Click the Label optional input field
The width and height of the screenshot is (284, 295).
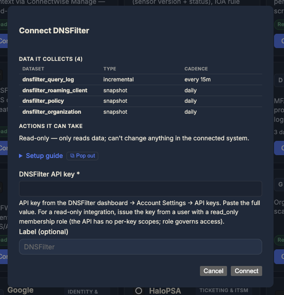click(x=141, y=246)
